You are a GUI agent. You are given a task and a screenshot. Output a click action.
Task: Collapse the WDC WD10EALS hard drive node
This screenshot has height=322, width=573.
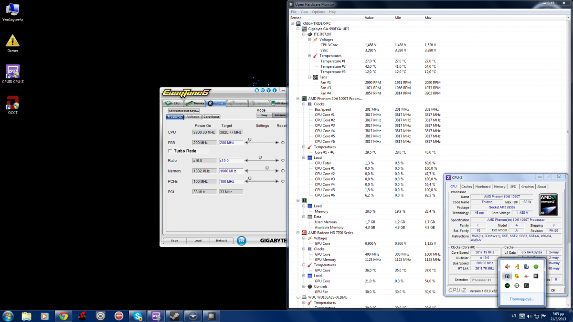point(297,297)
